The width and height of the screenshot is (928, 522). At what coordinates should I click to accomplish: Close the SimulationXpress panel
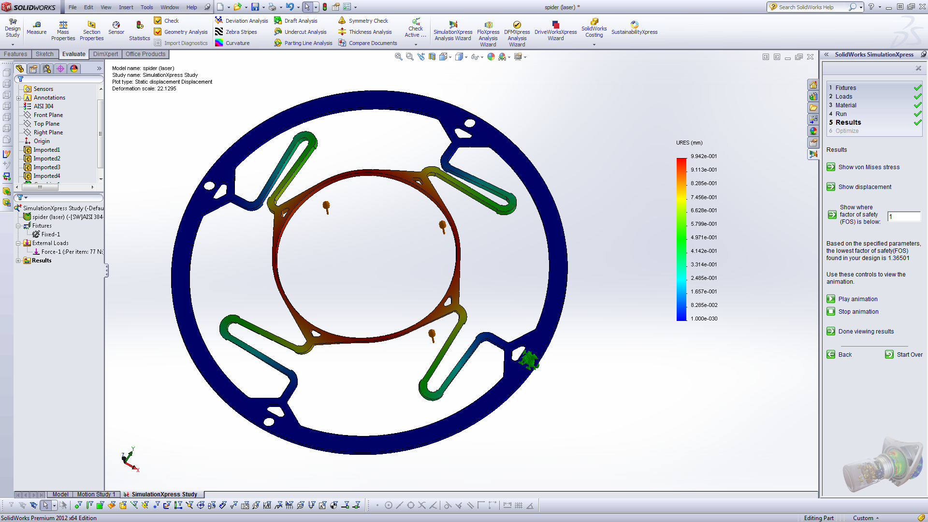click(918, 69)
